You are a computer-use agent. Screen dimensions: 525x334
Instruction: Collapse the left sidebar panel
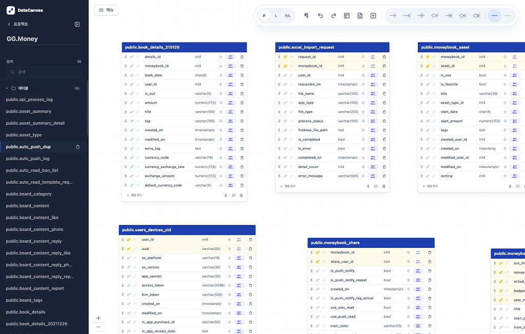tap(77, 24)
